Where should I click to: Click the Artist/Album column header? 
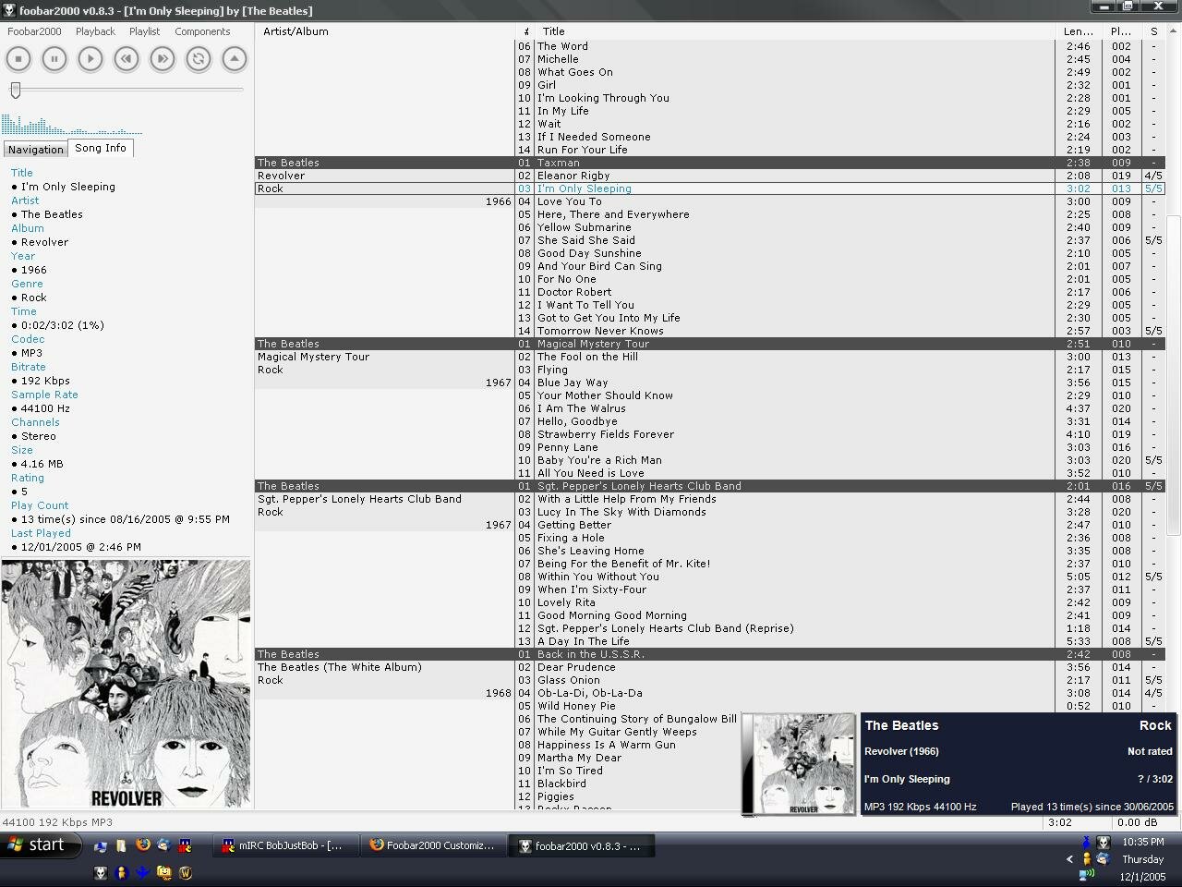(x=385, y=31)
